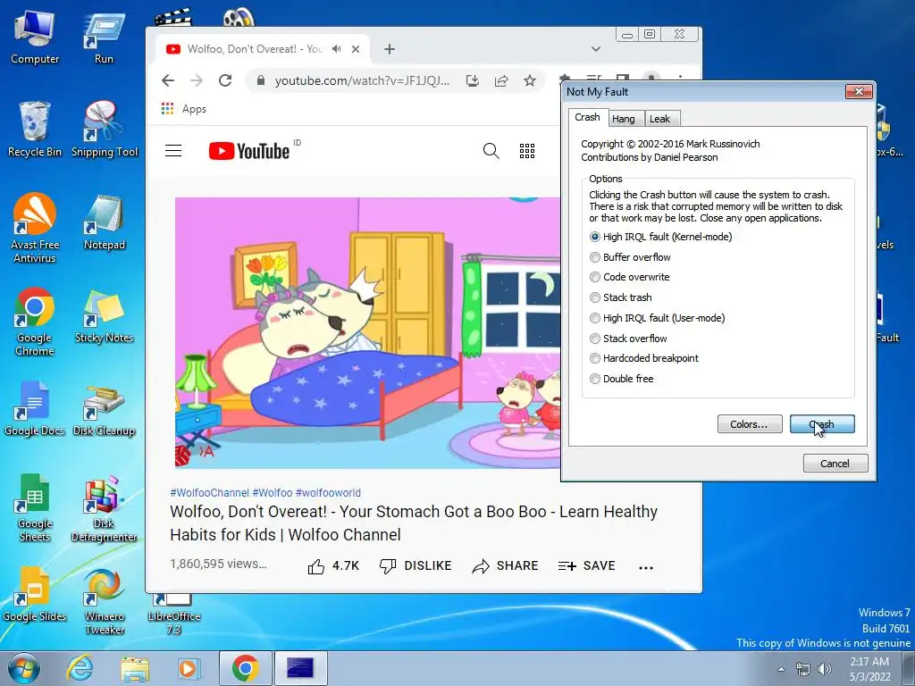Click the DISLIKE button

[416, 565]
